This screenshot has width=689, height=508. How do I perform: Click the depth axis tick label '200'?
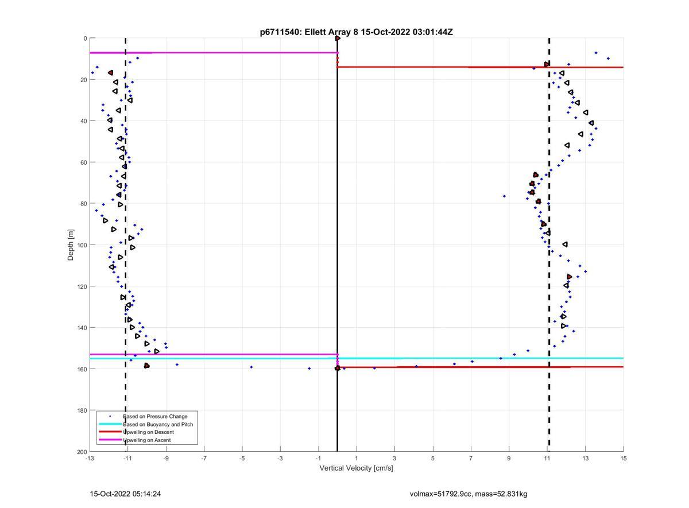[x=82, y=452]
